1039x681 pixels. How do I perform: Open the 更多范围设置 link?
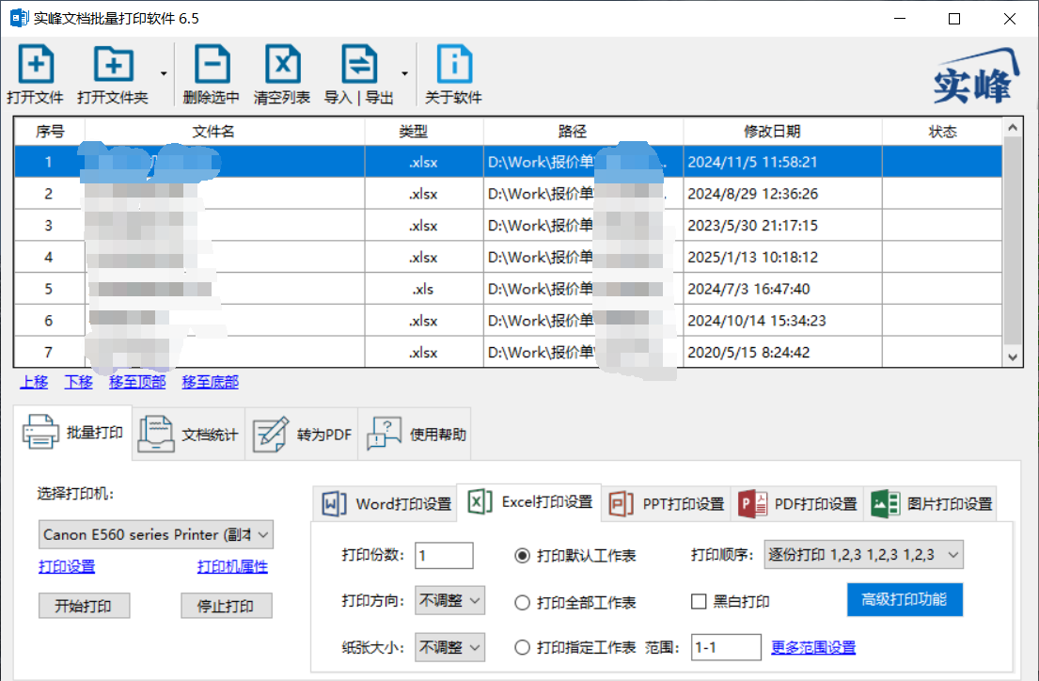tap(813, 647)
